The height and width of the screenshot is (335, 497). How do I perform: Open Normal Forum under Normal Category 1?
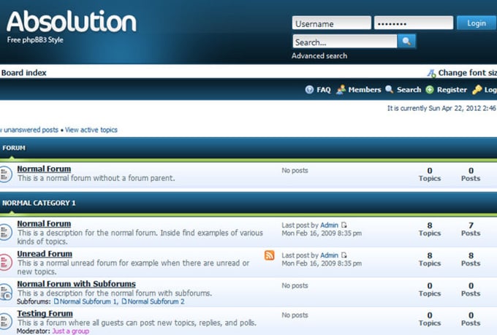point(44,223)
